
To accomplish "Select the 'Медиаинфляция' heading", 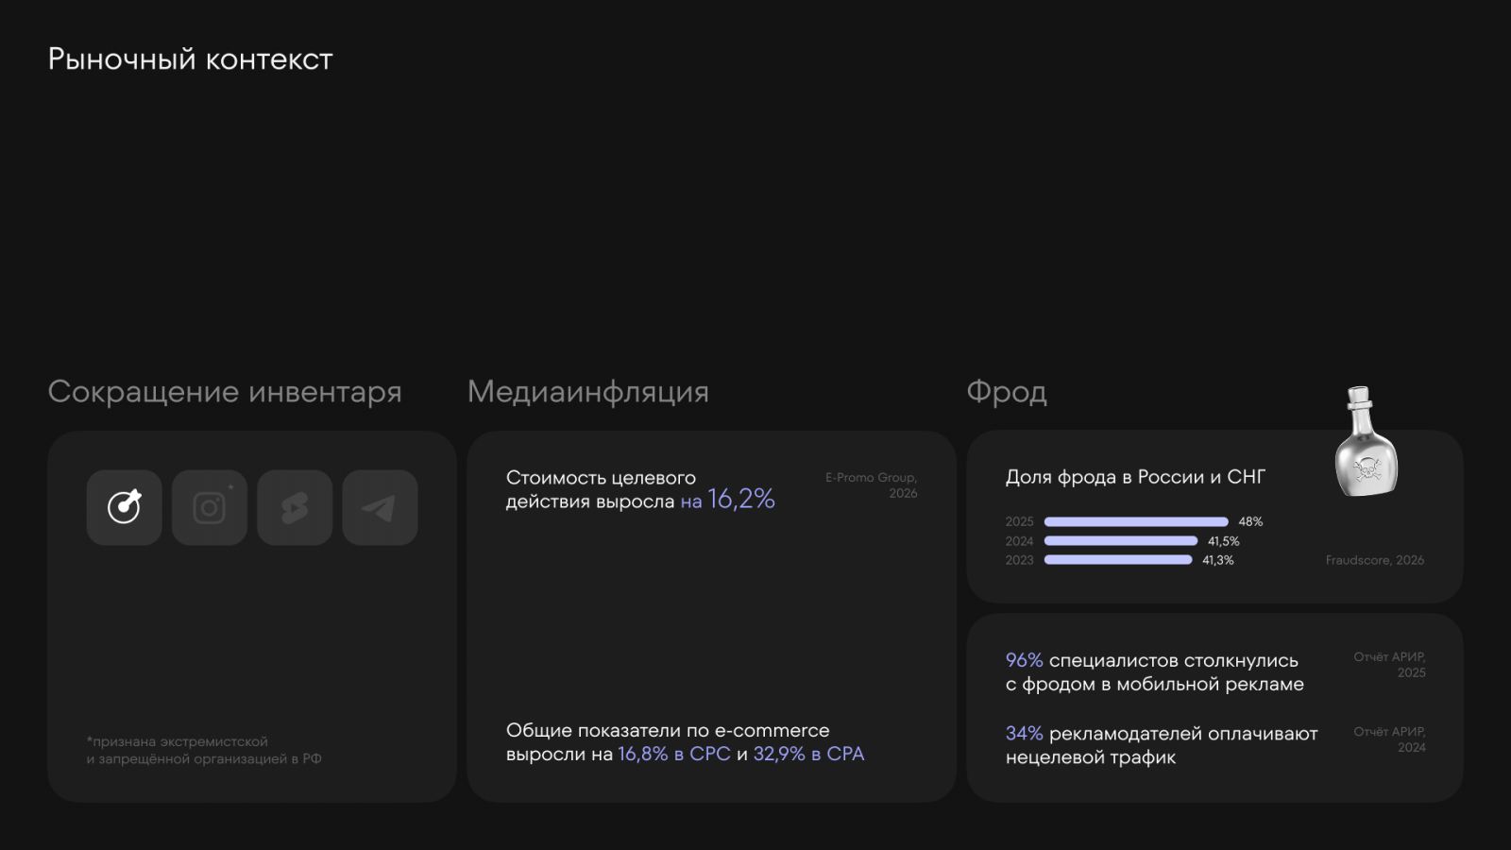I will point(587,391).
